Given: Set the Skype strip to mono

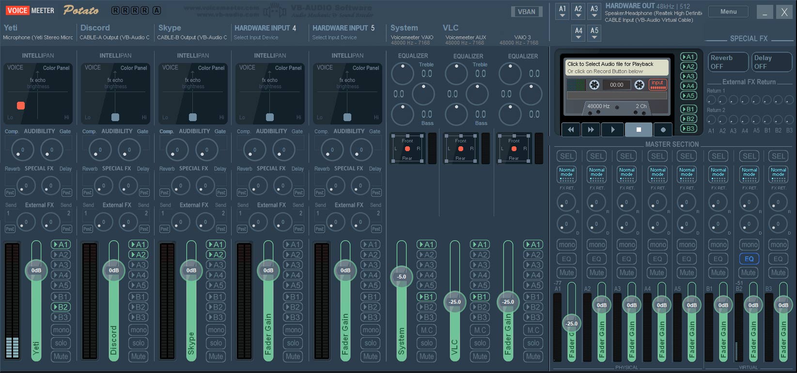Looking at the screenshot, I should point(216,330).
